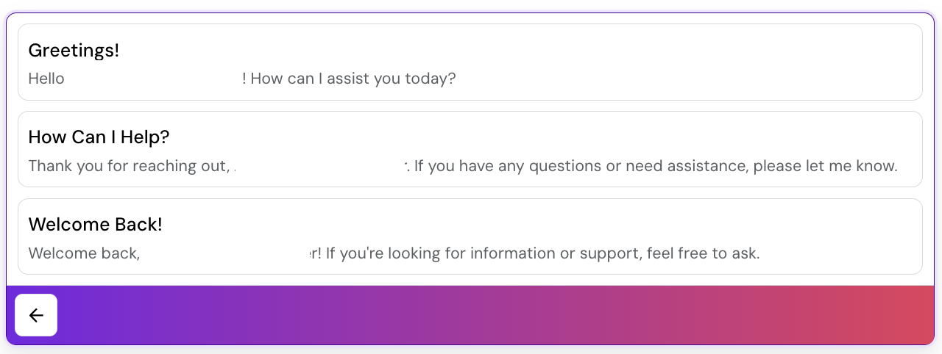Click the purple-to-red gradient footer bar
This screenshot has height=354, width=942.
tap(470, 315)
